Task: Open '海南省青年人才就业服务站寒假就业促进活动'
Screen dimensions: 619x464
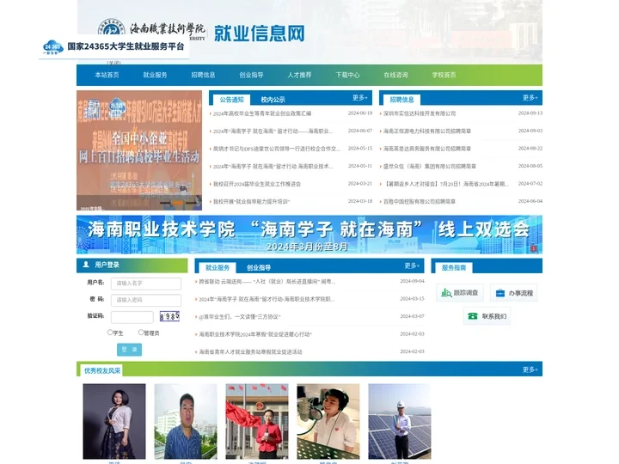Action: click(x=250, y=352)
